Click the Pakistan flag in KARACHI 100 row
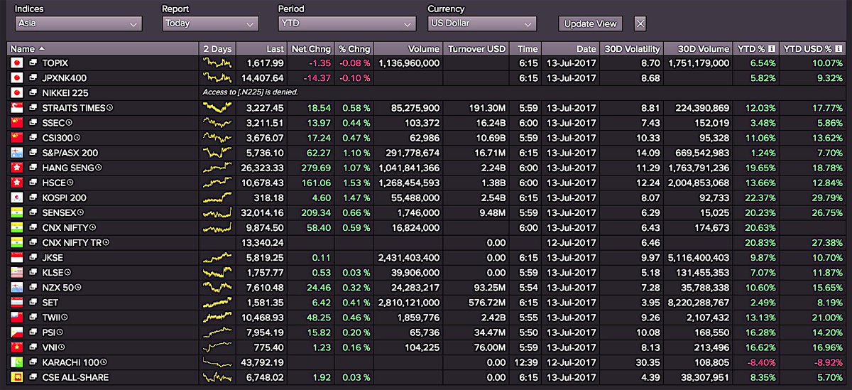The height and width of the screenshot is (390, 852). (16, 362)
